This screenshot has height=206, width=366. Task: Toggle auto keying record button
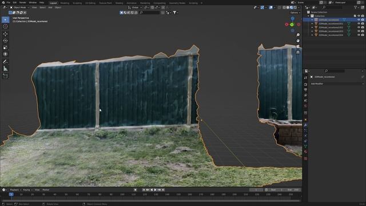tap(135, 190)
